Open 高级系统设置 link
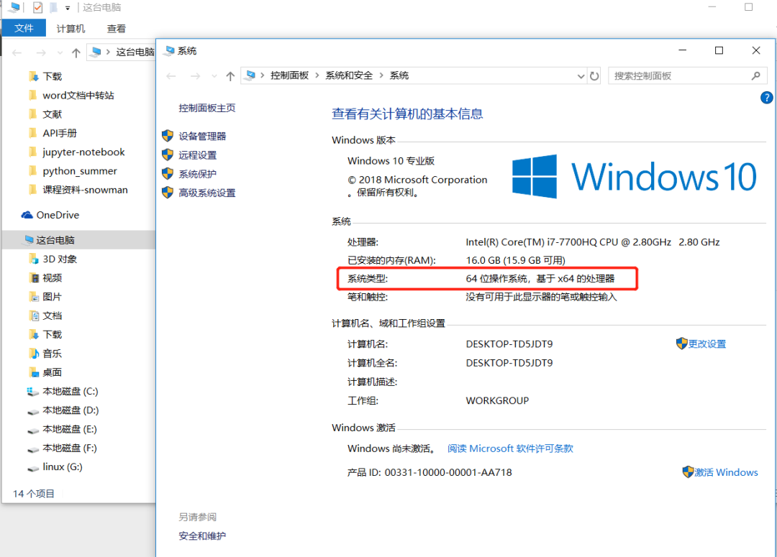This screenshot has width=777, height=557. [x=207, y=193]
